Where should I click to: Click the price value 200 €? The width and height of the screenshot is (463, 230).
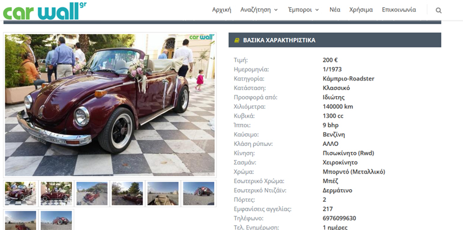pyautogui.click(x=330, y=60)
